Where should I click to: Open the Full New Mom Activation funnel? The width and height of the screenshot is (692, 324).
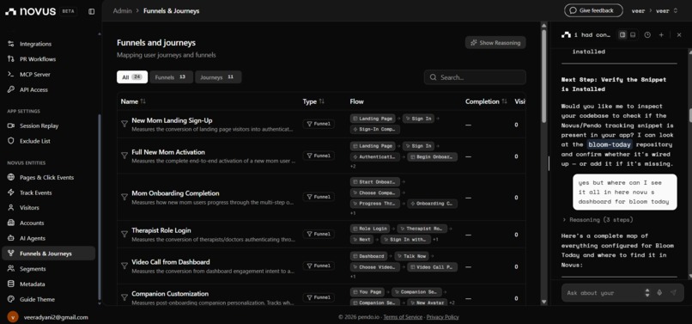[x=168, y=152]
